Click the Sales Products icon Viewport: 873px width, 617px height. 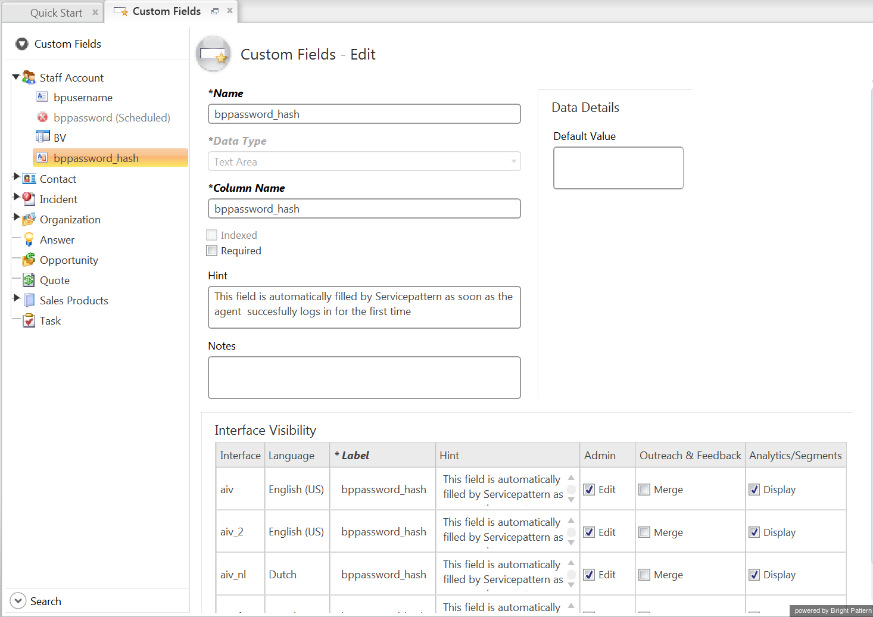[x=29, y=300]
